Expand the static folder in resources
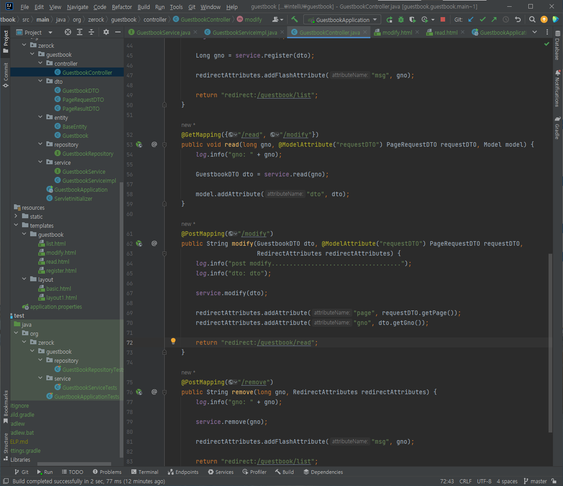 pos(16,216)
